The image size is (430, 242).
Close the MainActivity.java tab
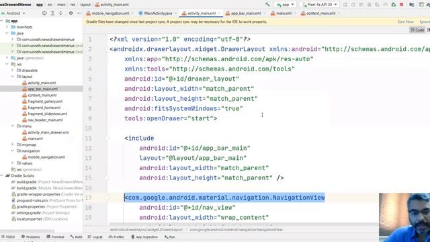(x=175, y=13)
